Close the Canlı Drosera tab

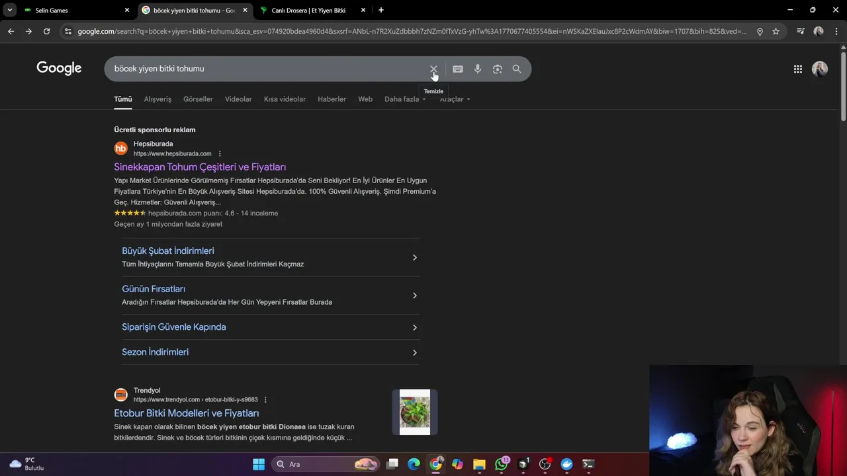point(363,10)
